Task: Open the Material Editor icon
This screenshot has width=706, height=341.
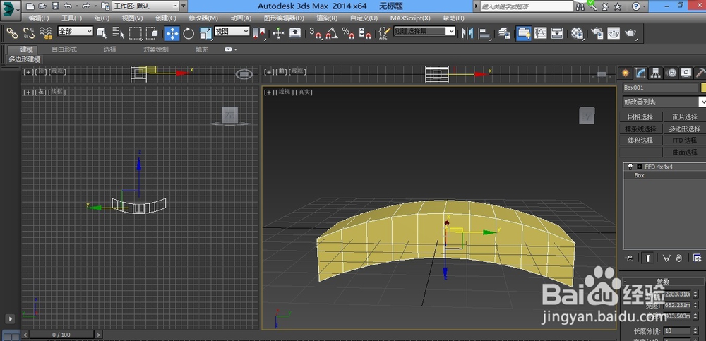Action: pos(577,33)
